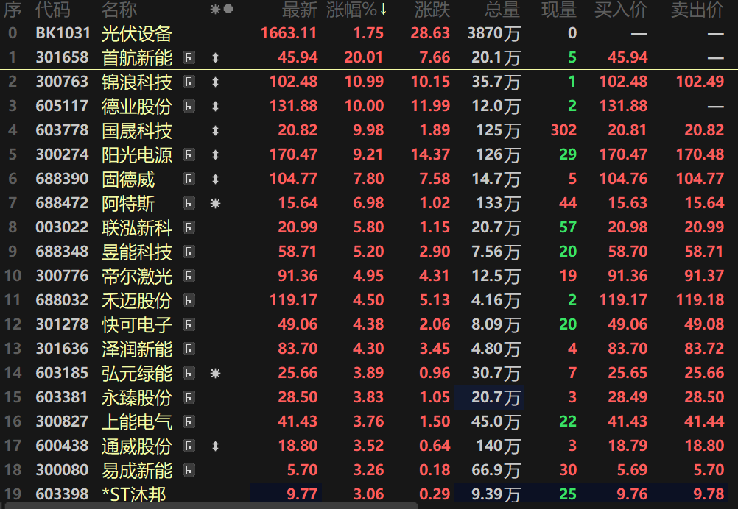Click the R badge beside 昱能科技

[189, 252]
